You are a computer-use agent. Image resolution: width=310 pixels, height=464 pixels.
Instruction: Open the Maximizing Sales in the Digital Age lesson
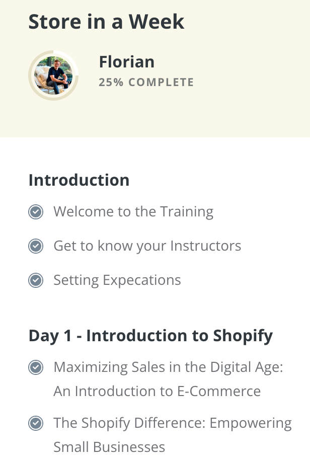(168, 367)
